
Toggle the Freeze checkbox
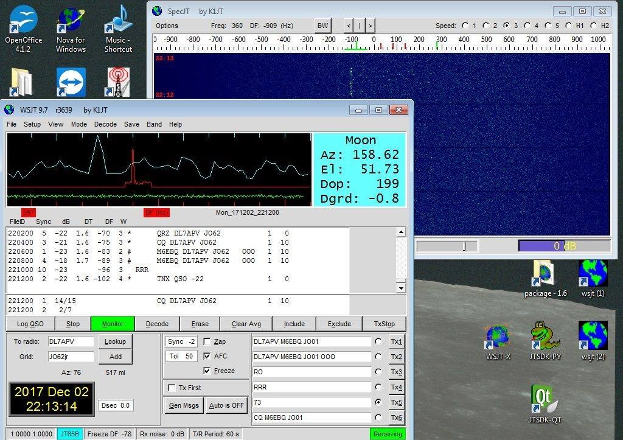207,371
